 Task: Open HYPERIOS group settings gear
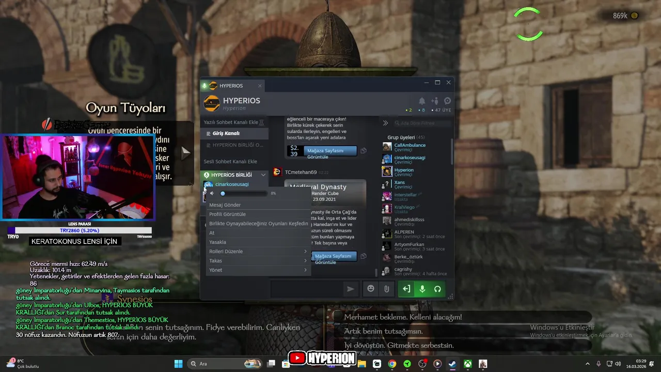(x=448, y=101)
